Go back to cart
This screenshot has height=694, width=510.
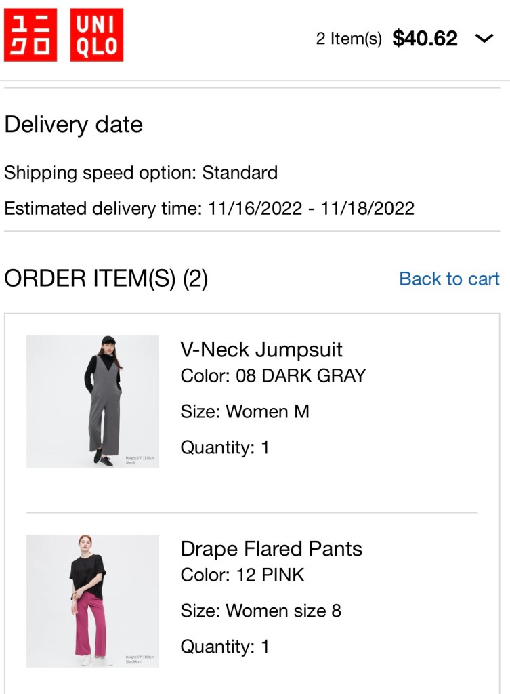(449, 279)
